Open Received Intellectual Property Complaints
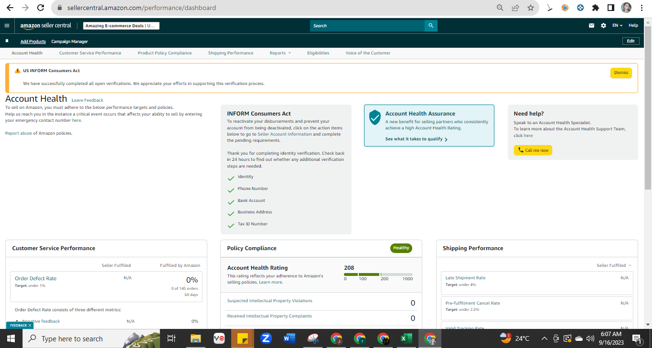The image size is (652, 348). pyautogui.click(x=269, y=316)
